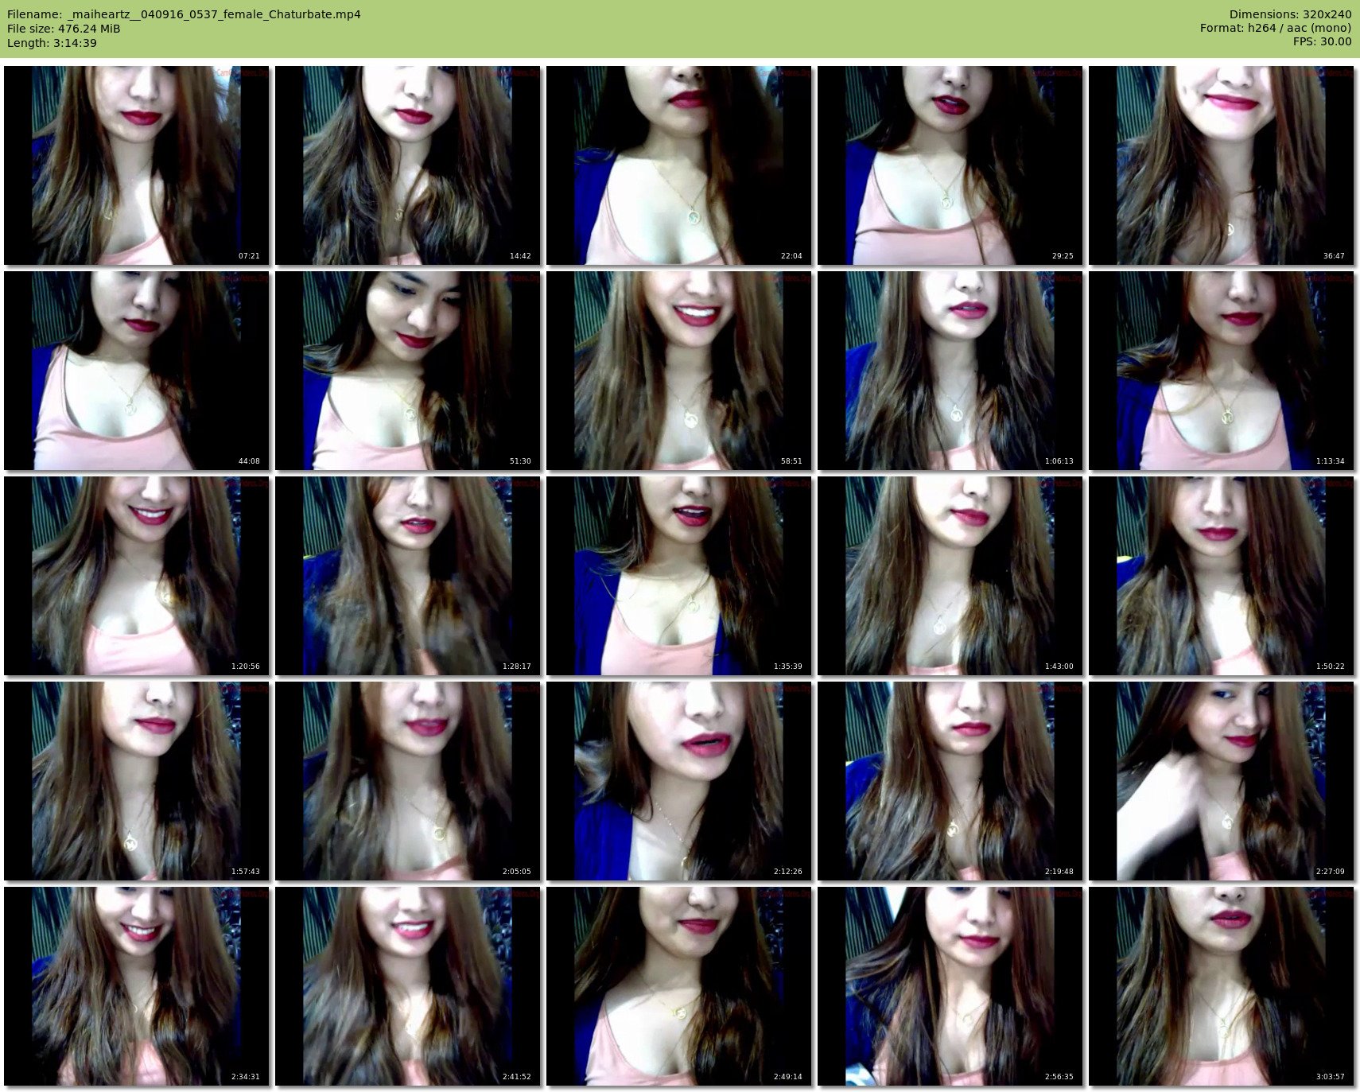The height and width of the screenshot is (1092, 1360).
Task: Select the thumbnail at 1:13:34
Action: [1221, 371]
